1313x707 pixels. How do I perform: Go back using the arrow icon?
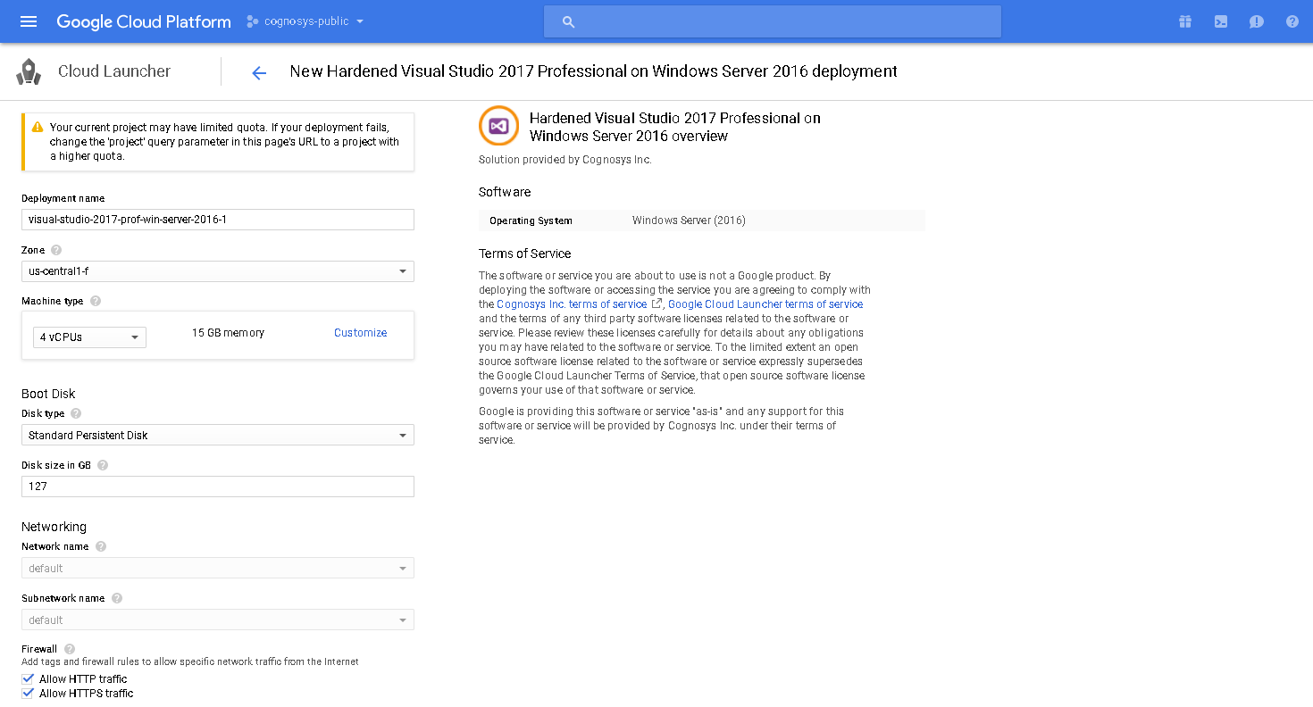pos(259,72)
